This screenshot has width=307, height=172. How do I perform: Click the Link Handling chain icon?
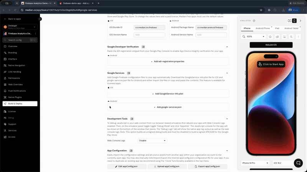(x=5, y=72)
